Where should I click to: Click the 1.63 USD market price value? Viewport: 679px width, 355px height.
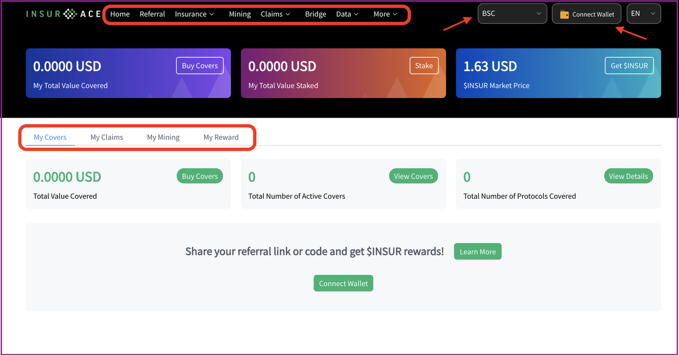point(490,66)
